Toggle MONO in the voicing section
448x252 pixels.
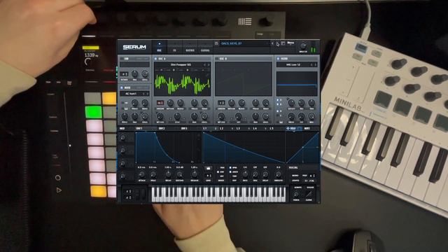tap(295, 176)
